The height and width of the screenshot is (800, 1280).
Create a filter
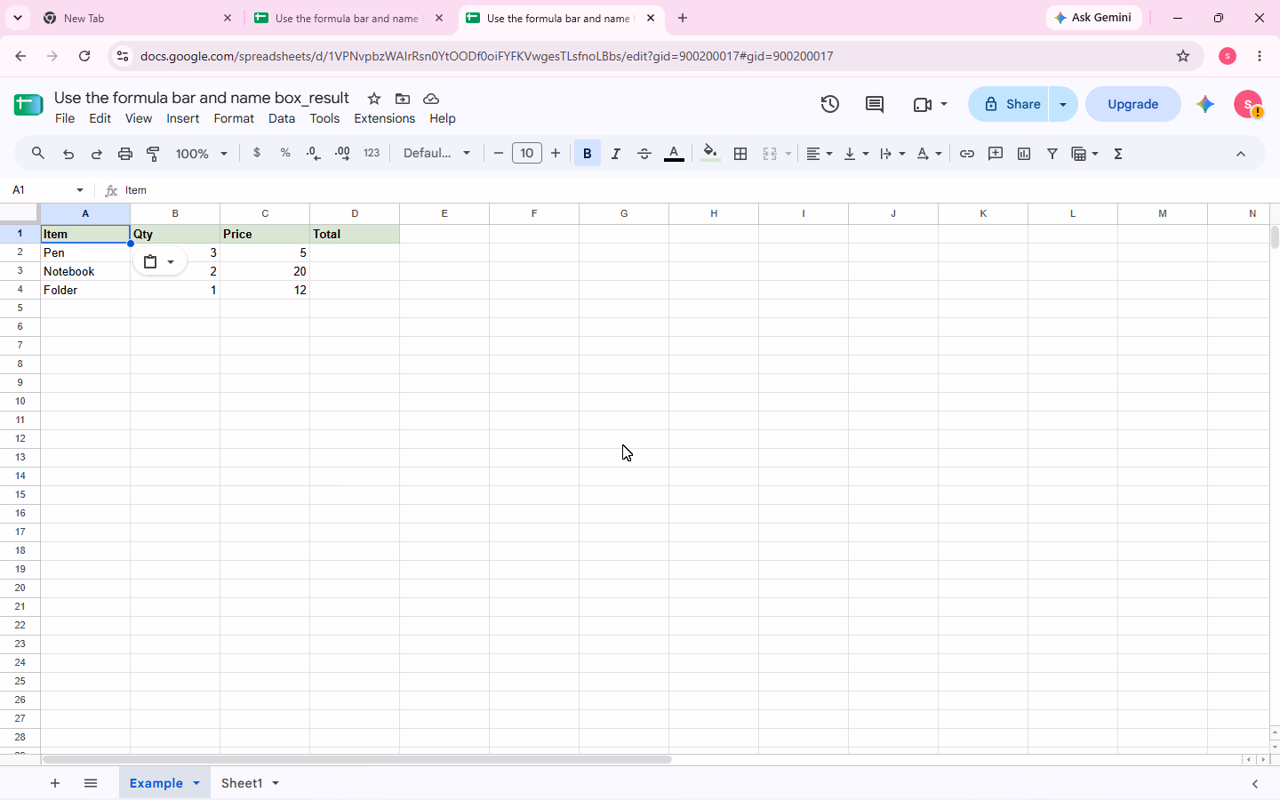pos(1052,154)
